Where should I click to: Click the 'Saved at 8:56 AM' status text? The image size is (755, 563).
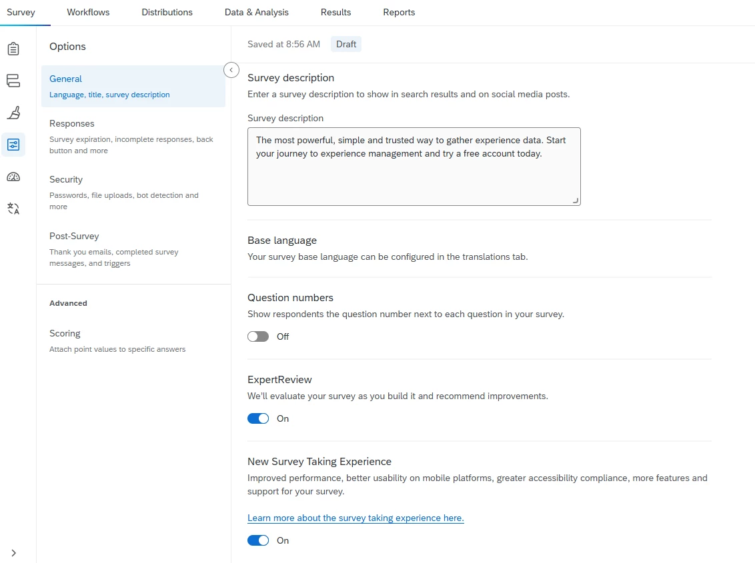pyautogui.click(x=283, y=44)
